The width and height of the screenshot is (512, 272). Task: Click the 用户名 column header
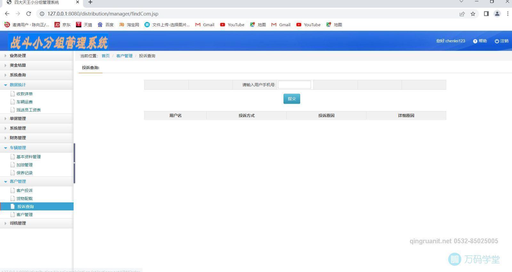click(175, 116)
